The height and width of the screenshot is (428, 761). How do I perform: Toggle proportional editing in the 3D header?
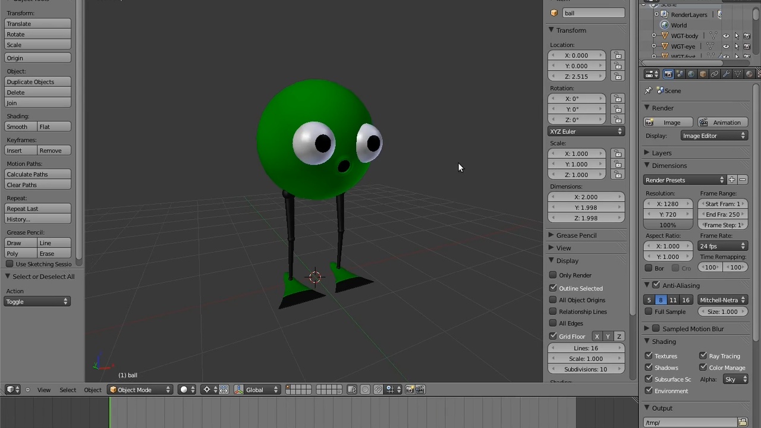click(x=365, y=390)
